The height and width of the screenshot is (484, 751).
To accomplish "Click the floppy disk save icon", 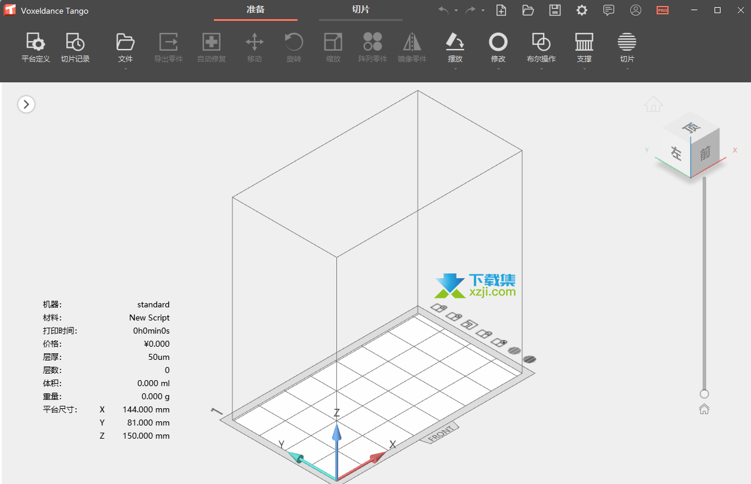I will [555, 10].
